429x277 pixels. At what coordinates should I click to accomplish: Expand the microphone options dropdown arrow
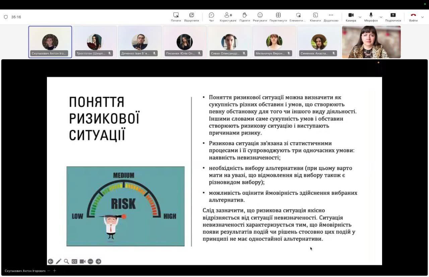point(381,17)
